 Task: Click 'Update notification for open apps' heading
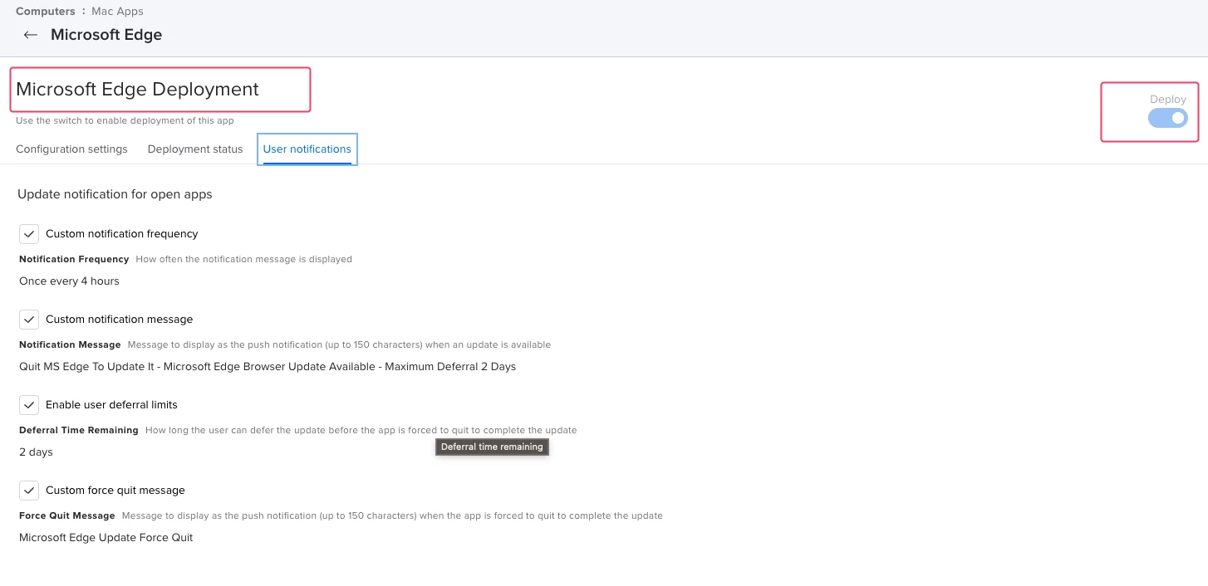pyautogui.click(x=115, y=194)
